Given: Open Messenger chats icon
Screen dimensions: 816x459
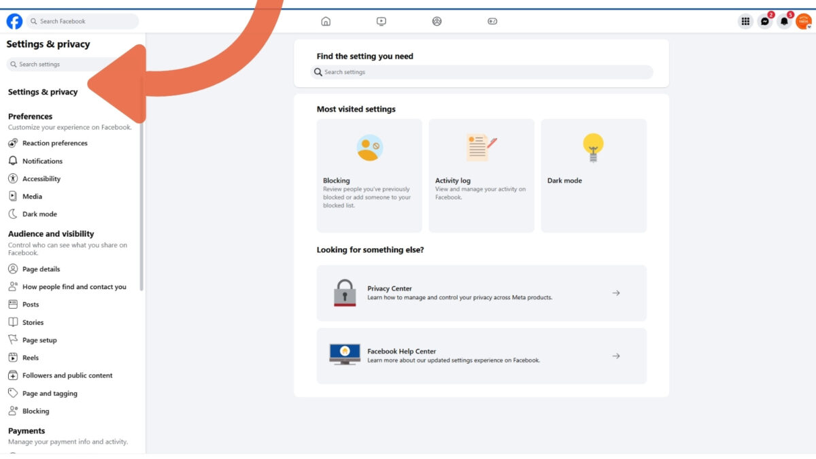Looking at the screenshot, I should (765, 21).
